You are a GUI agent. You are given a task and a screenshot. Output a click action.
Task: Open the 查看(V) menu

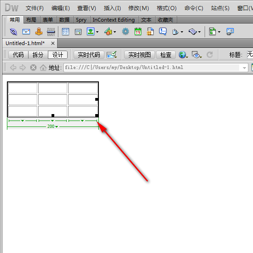pos(86,8)
